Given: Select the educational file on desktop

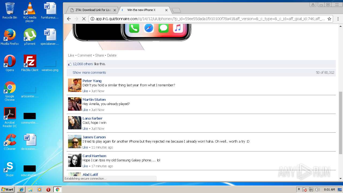Looking at the screenshot, I should 29,170.
